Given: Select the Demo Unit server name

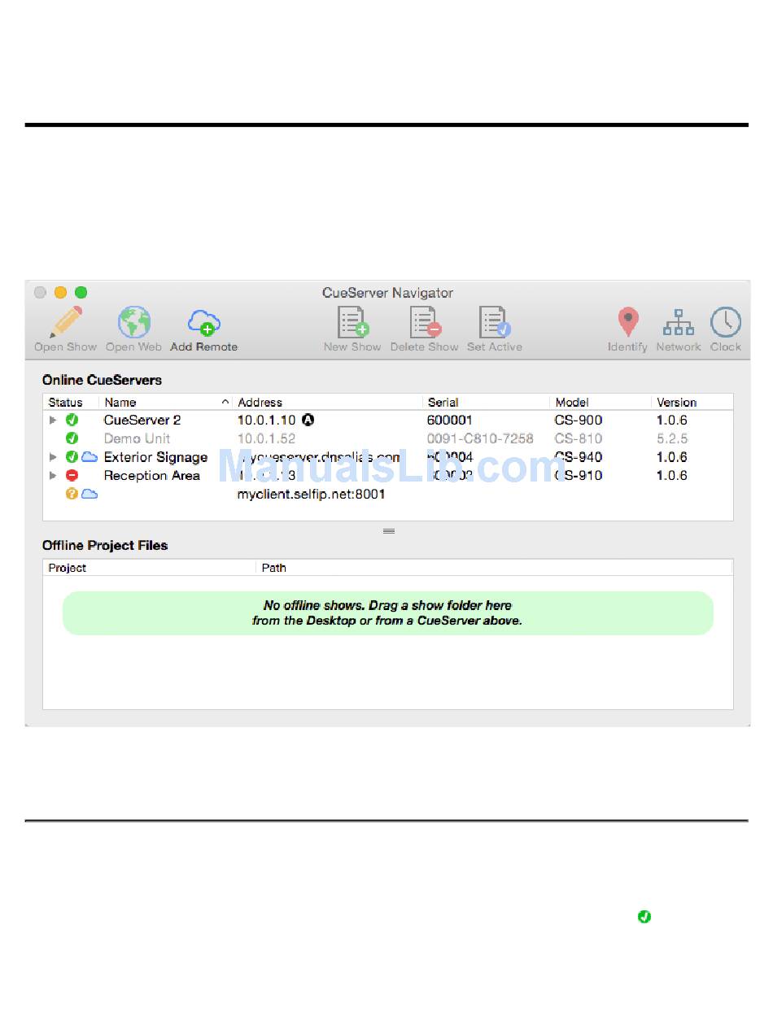Looking at the screenshot, I should 138,438.
